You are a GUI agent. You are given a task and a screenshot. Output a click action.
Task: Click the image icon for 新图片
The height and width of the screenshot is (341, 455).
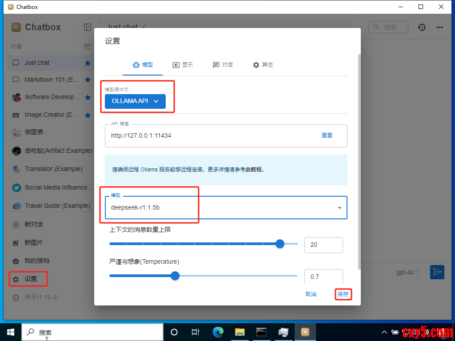16,243
